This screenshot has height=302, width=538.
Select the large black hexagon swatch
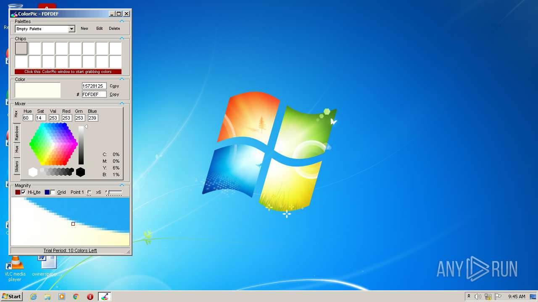click(x=80, y=172)
